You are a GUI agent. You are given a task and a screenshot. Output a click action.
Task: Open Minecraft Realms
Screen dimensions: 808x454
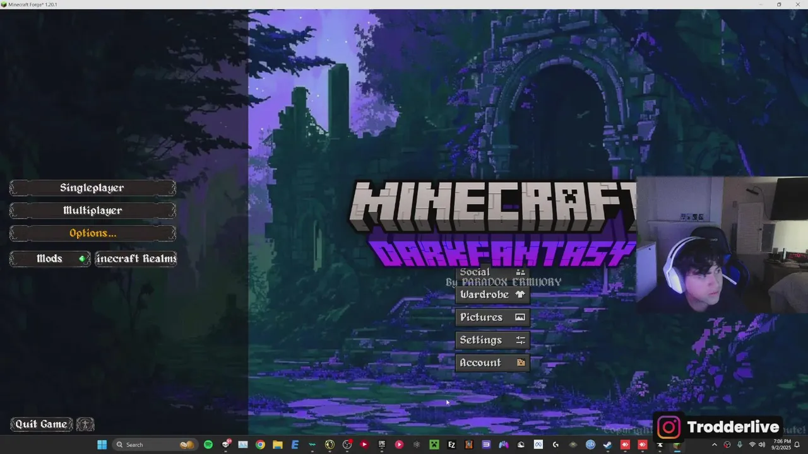tap(136, 259)
